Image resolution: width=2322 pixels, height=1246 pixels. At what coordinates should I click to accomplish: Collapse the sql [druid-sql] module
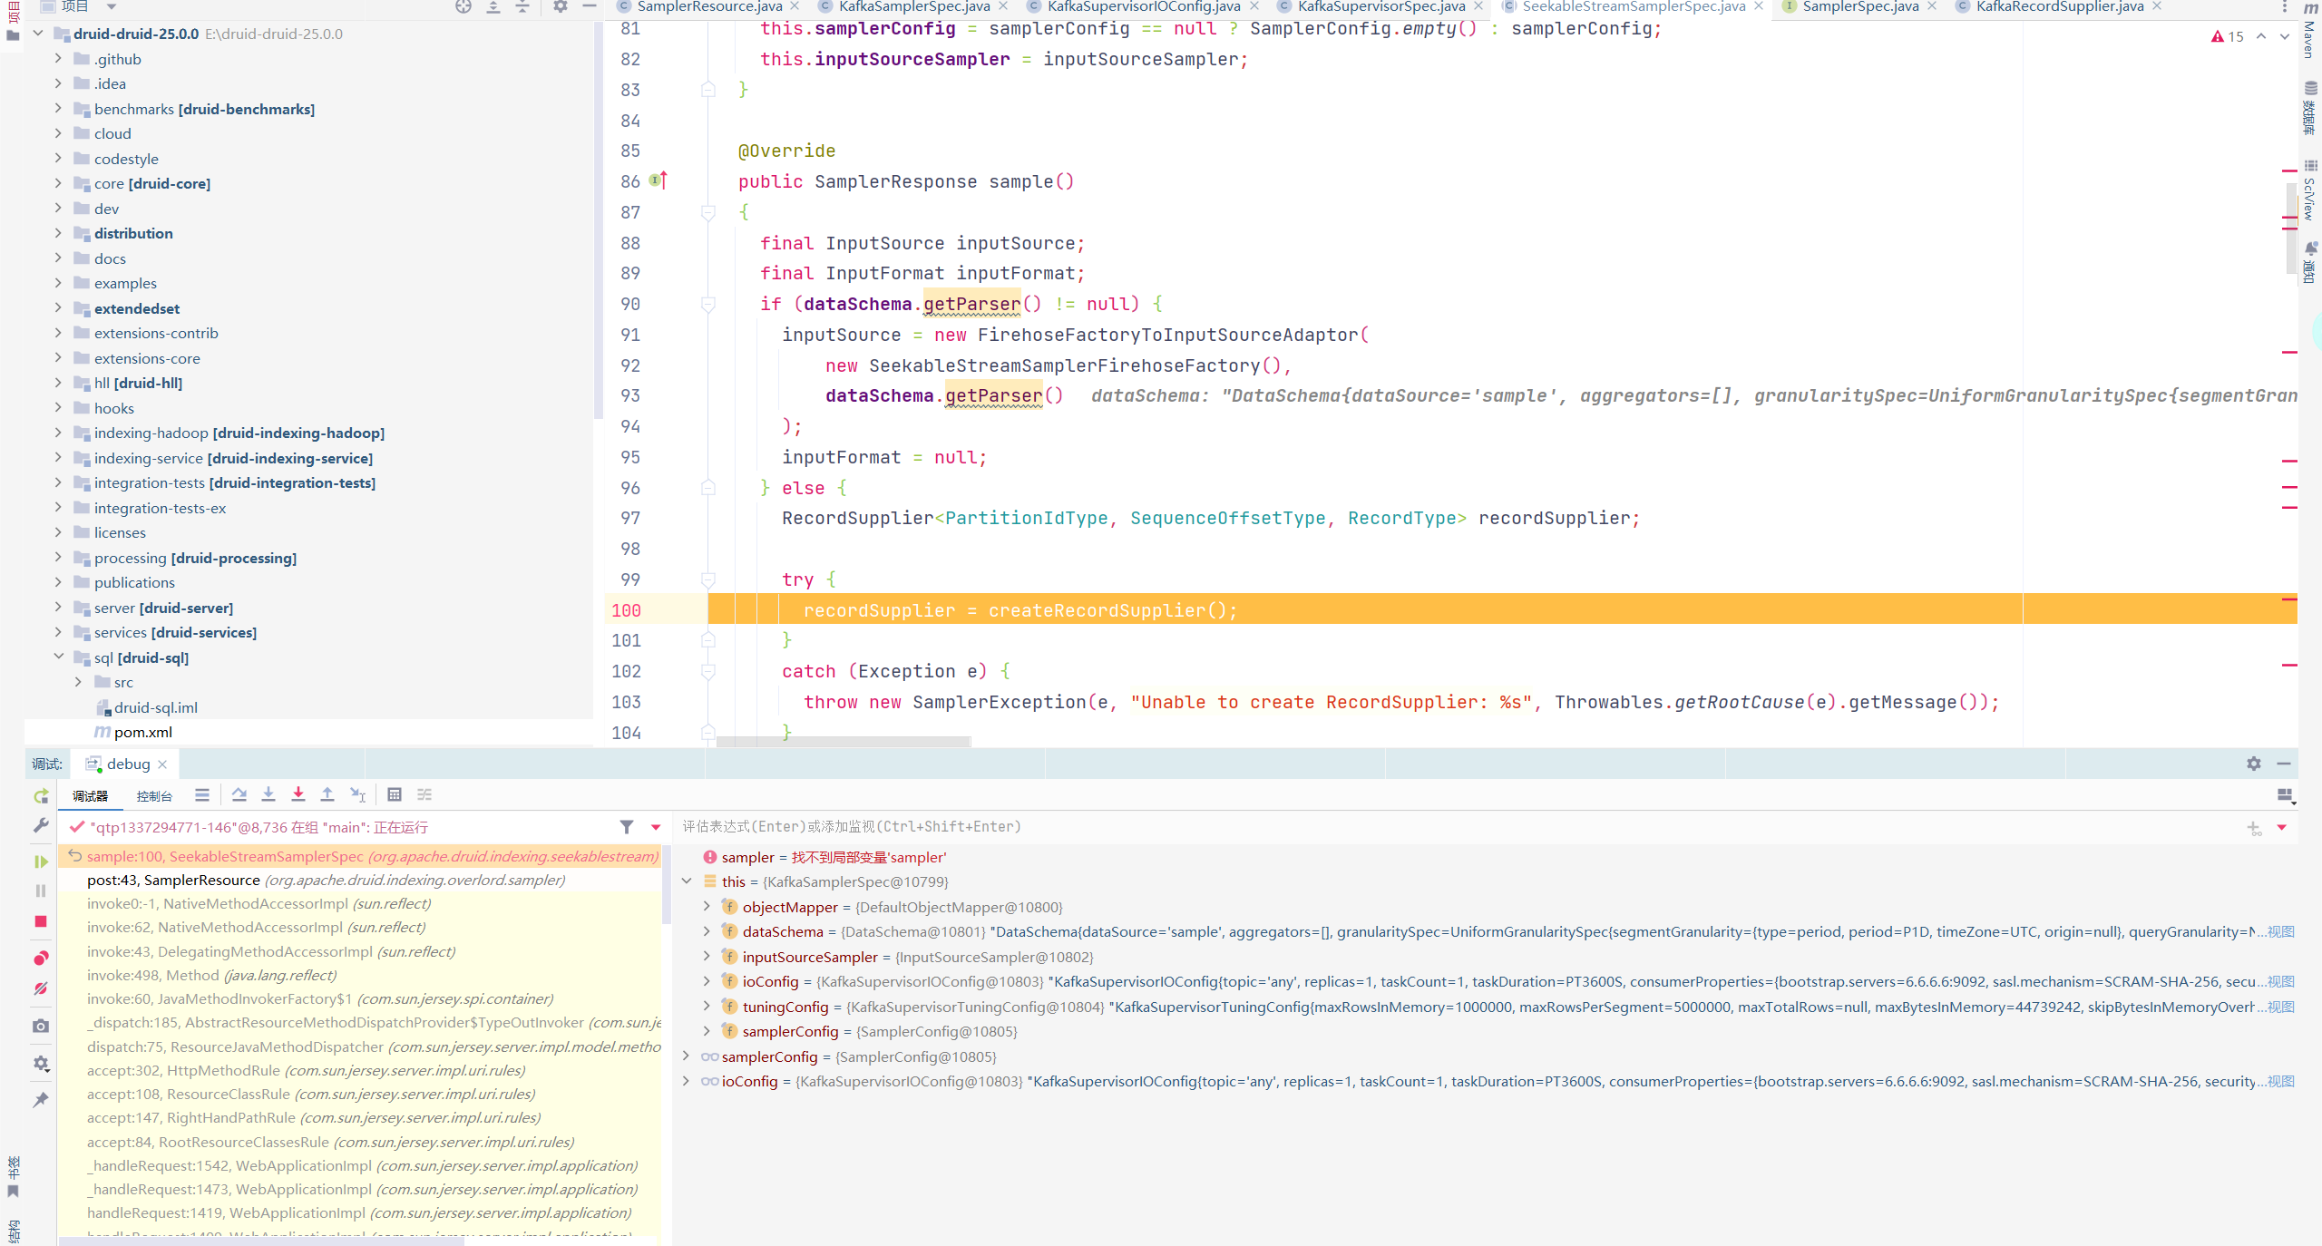[58, 657]
